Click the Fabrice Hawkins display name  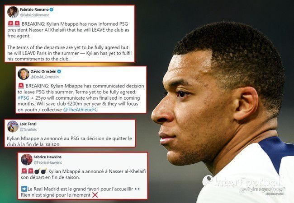[47, 157]
